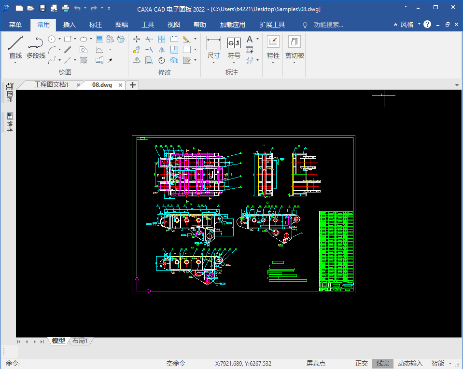Open the 剪切板 clipboard button

pos(295,49)
